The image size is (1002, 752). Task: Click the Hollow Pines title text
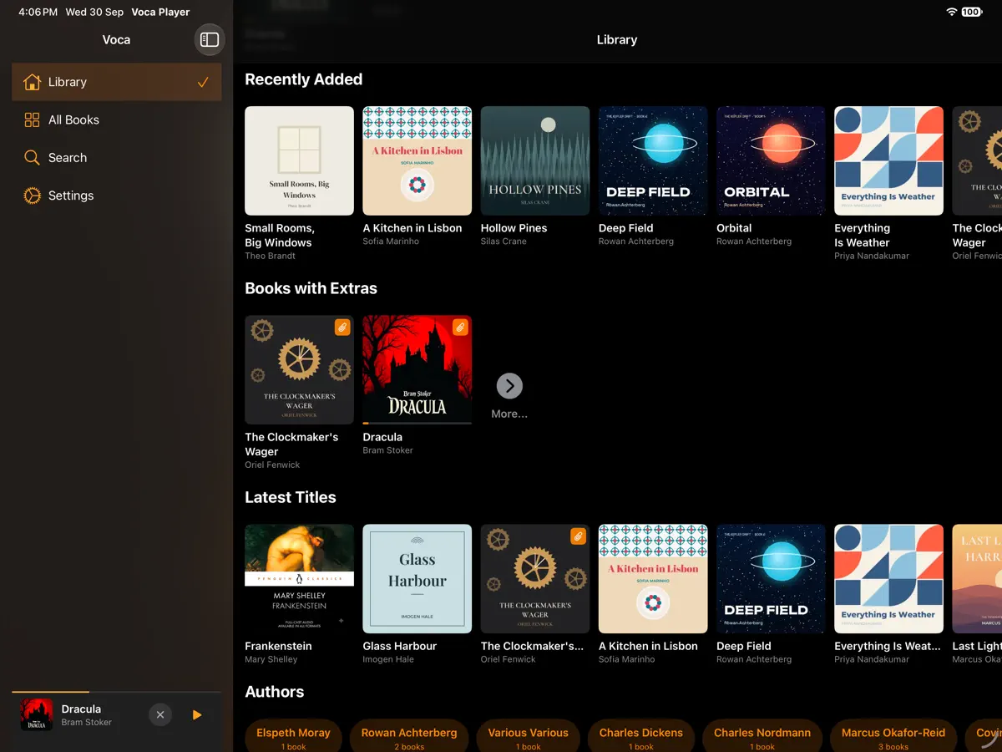point(514,228)
